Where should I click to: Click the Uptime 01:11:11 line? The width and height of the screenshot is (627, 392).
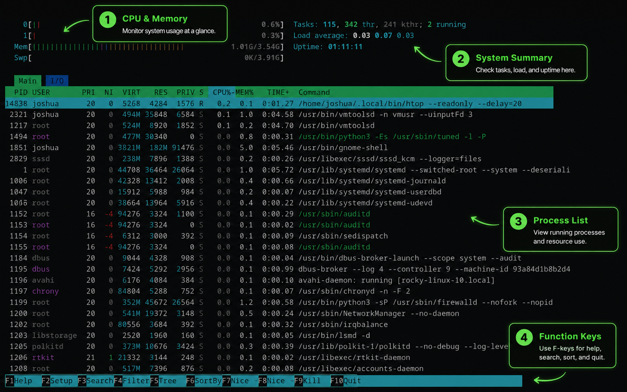[328, 47]
